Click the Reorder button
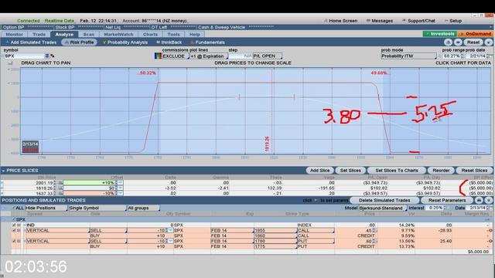 [x=441, y=170]
